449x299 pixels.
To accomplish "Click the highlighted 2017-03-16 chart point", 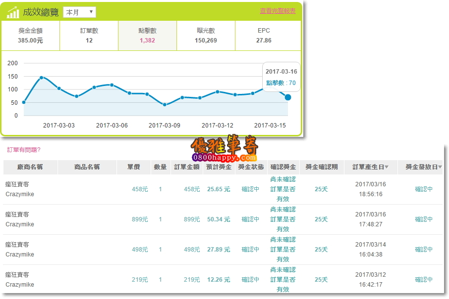I will coord(288,97).
